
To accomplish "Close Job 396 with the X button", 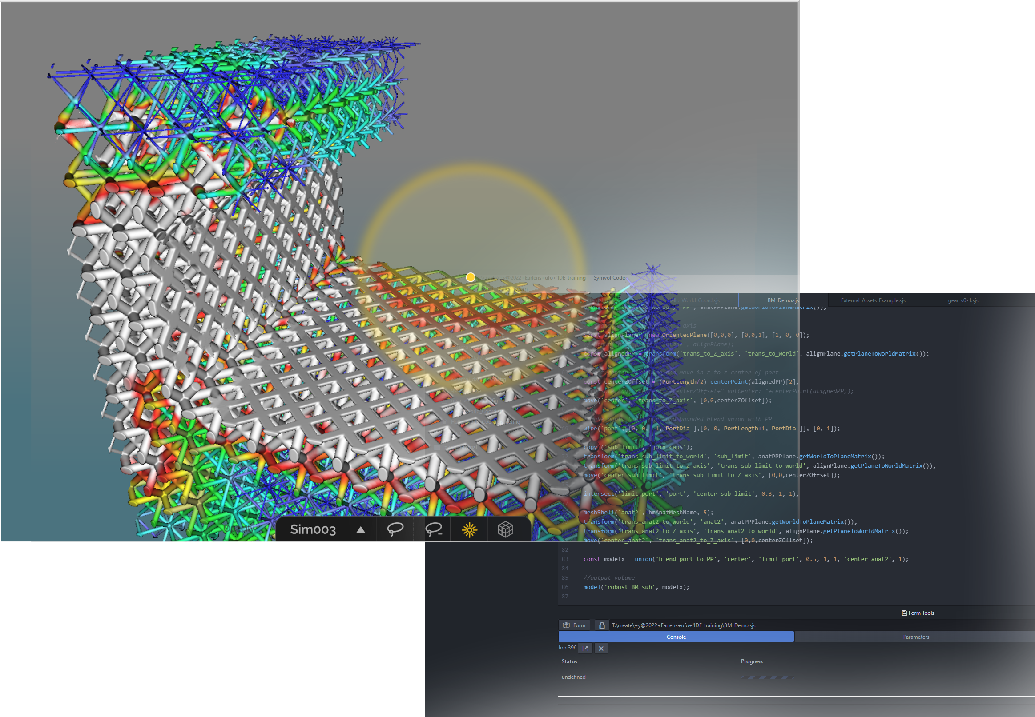I will tap(601, 648).
